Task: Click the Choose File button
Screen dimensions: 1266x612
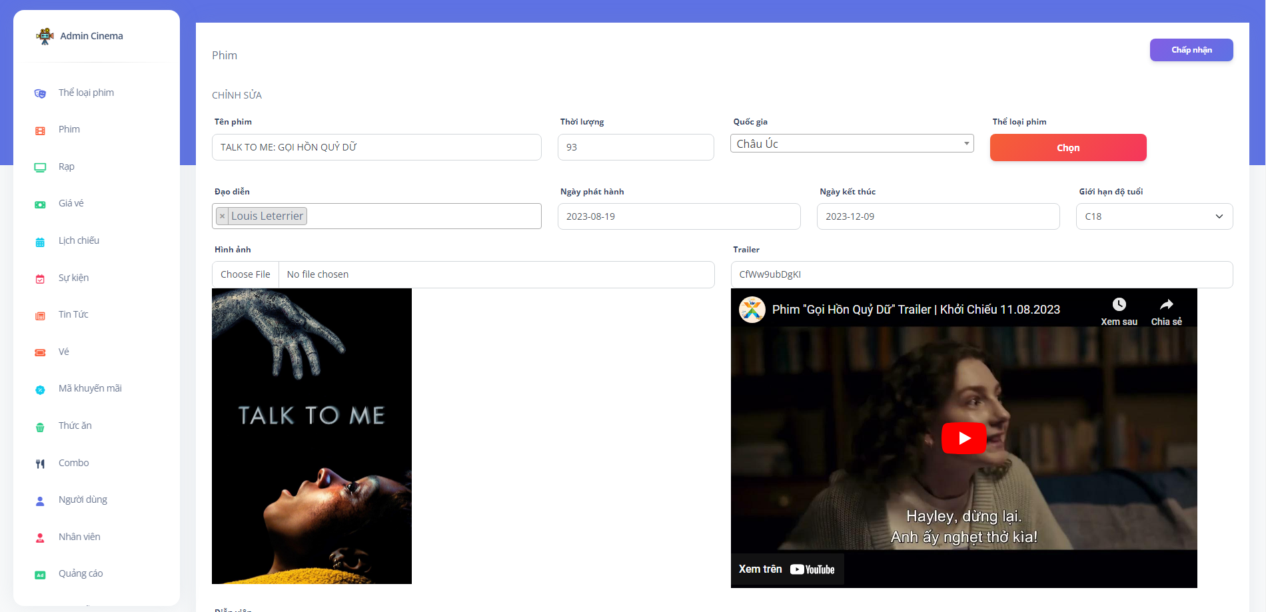Action: point(245,274)
